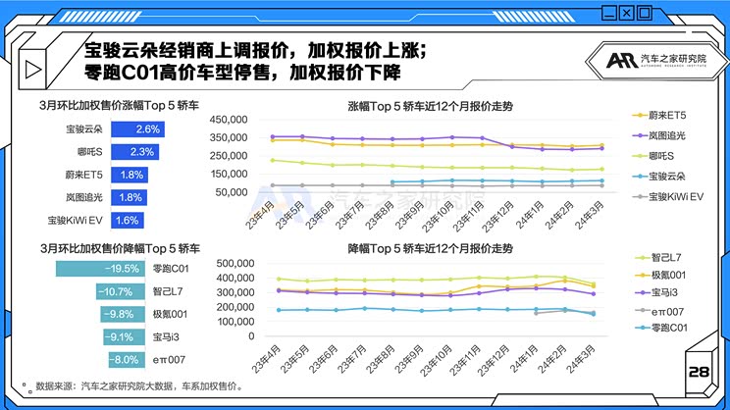Screen dimensions: 730x410
Task: Click the 涨幅Top 5 轿车近12个月报价走势 chart title
Action: [431, 105]
